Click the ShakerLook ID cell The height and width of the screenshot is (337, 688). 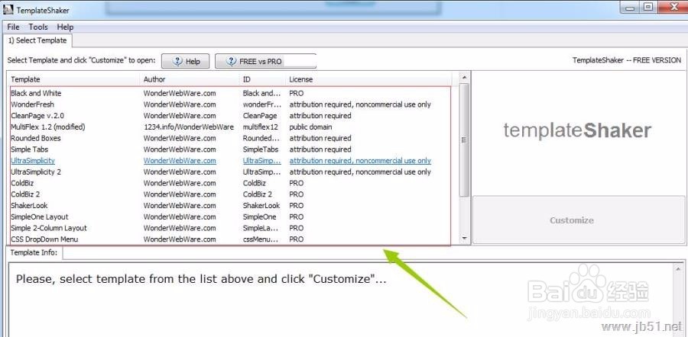tap(261, 206)
